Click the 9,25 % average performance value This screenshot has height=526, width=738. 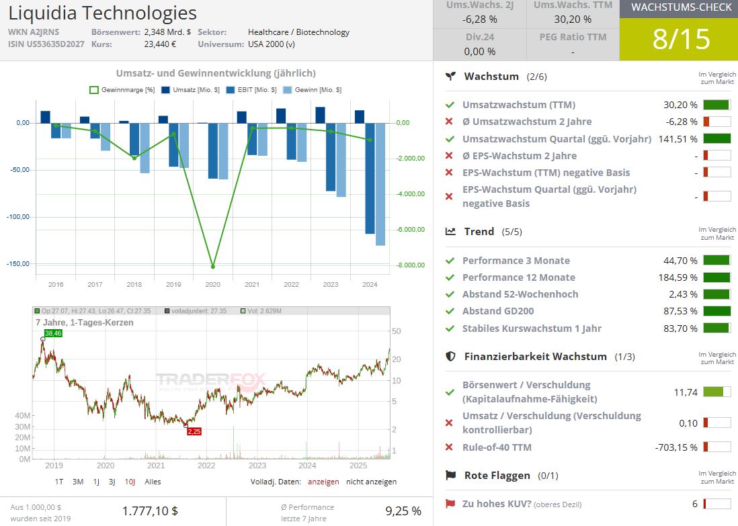[x=403, y=511]
